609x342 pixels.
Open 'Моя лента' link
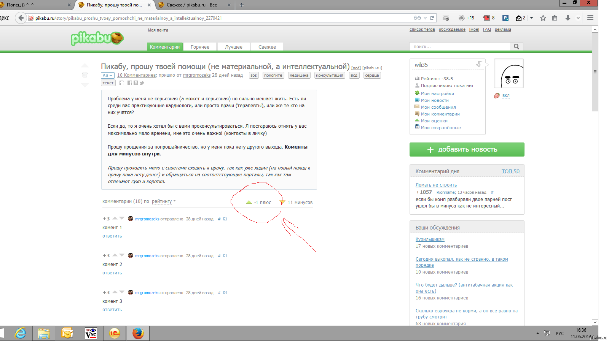158,30
